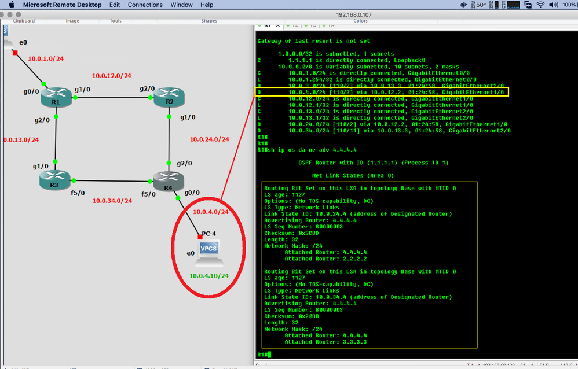Open the Apple menu
This screenshot has width=578, height=369.
tap(12, 5)
